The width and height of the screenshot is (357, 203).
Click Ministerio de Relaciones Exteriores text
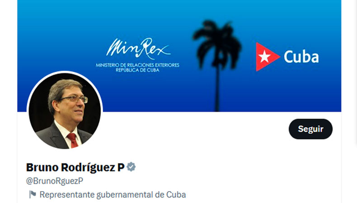(x=137, y=65)
